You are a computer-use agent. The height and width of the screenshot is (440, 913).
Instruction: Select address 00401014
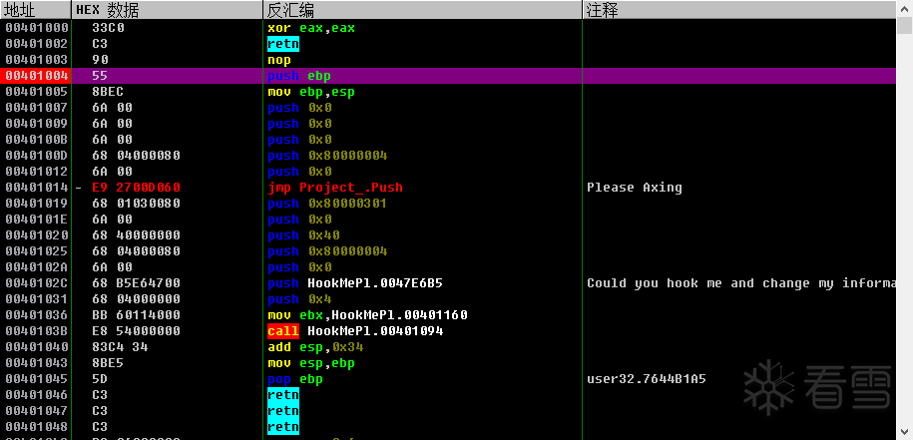37,188
